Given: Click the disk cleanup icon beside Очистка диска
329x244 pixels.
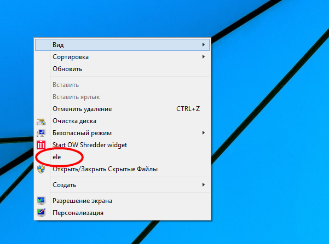Looking at the screenshot, I should pyautogui.click(x=41, y=121).
